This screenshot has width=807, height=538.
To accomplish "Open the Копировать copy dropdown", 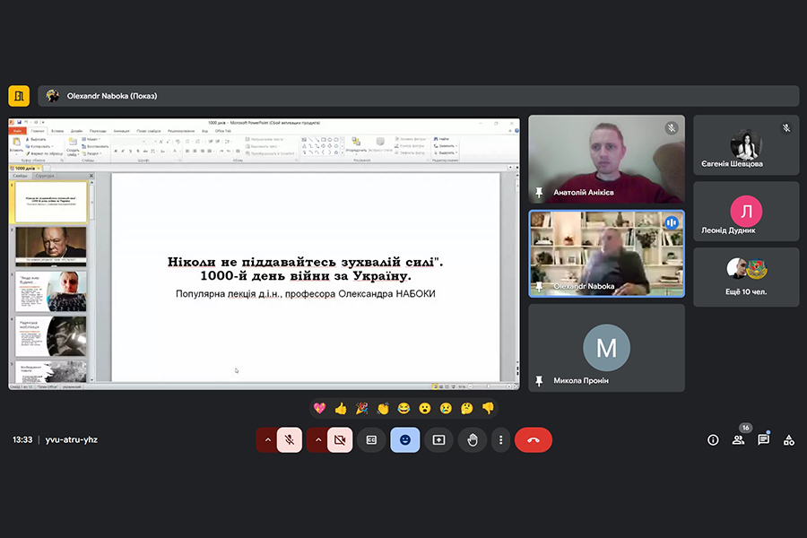I will point(39,146).
